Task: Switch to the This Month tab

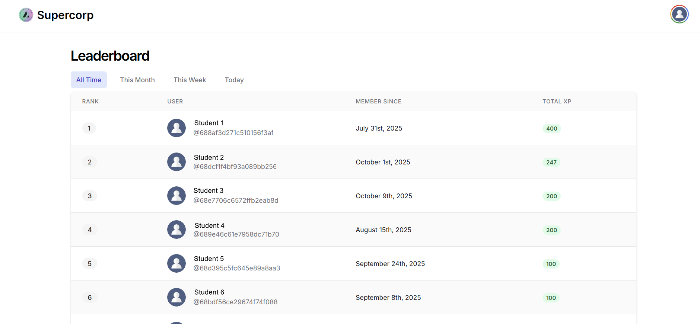Action: pos(137,80)
